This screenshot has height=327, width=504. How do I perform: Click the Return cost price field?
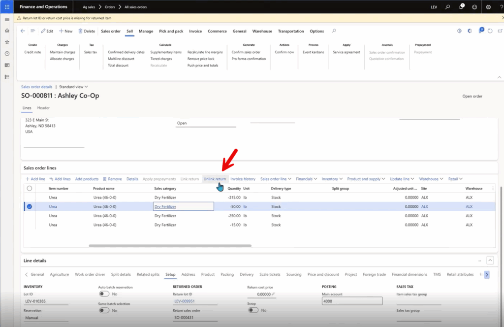coord(262,294)
